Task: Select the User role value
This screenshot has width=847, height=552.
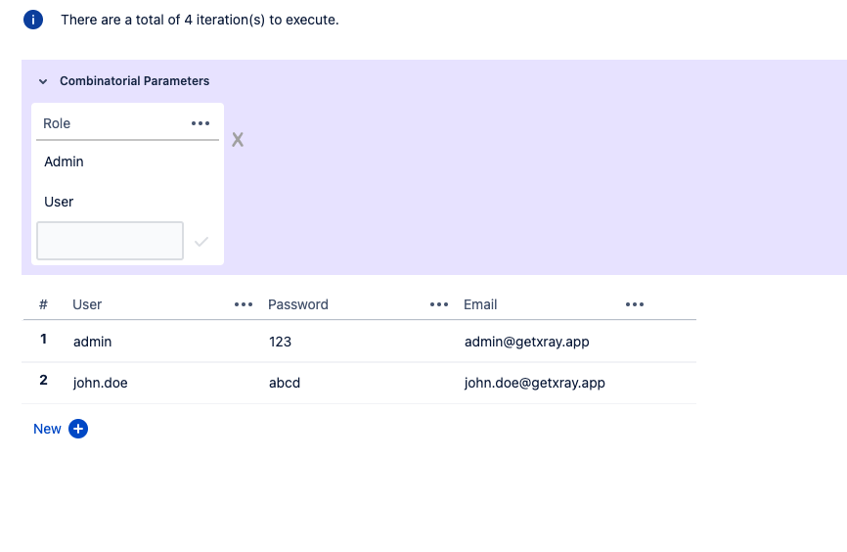Action: coord(59,202)
